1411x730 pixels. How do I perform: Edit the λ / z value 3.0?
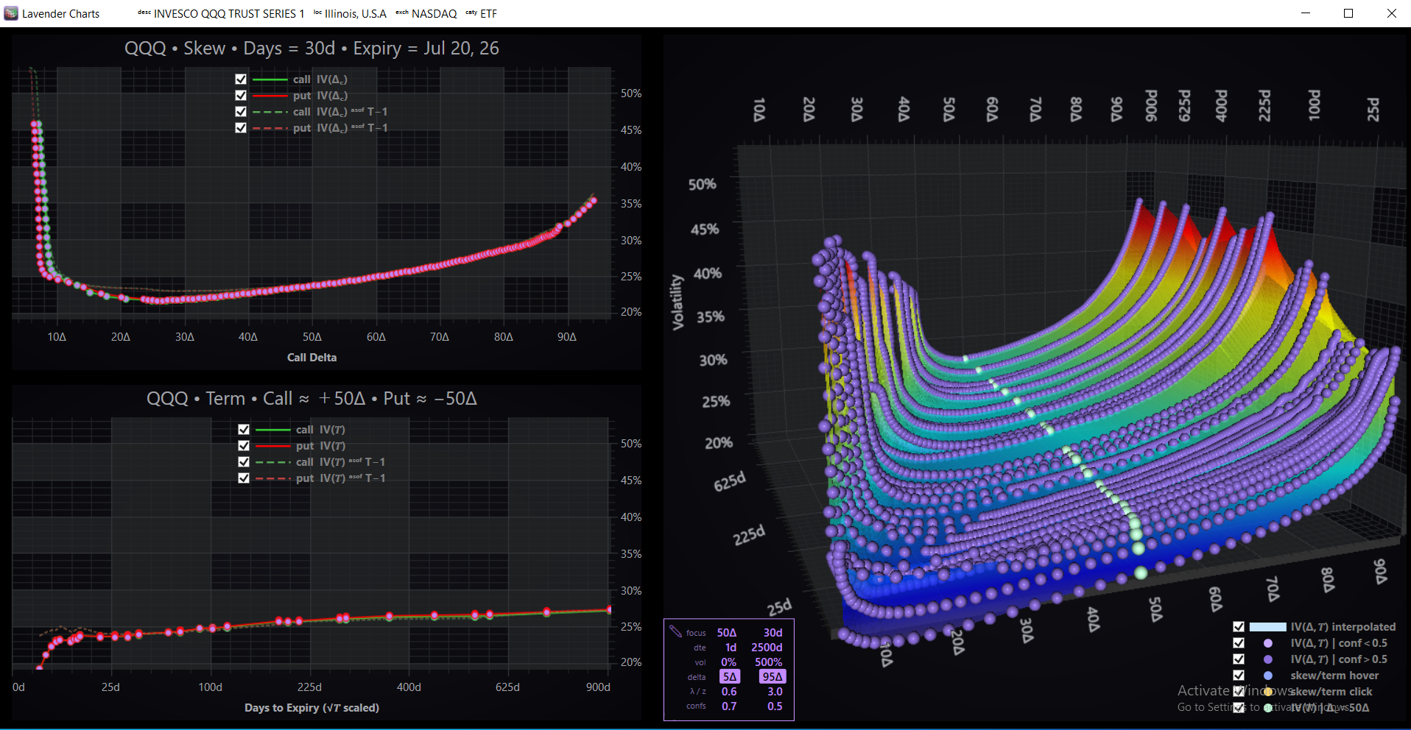pos(775,692)
